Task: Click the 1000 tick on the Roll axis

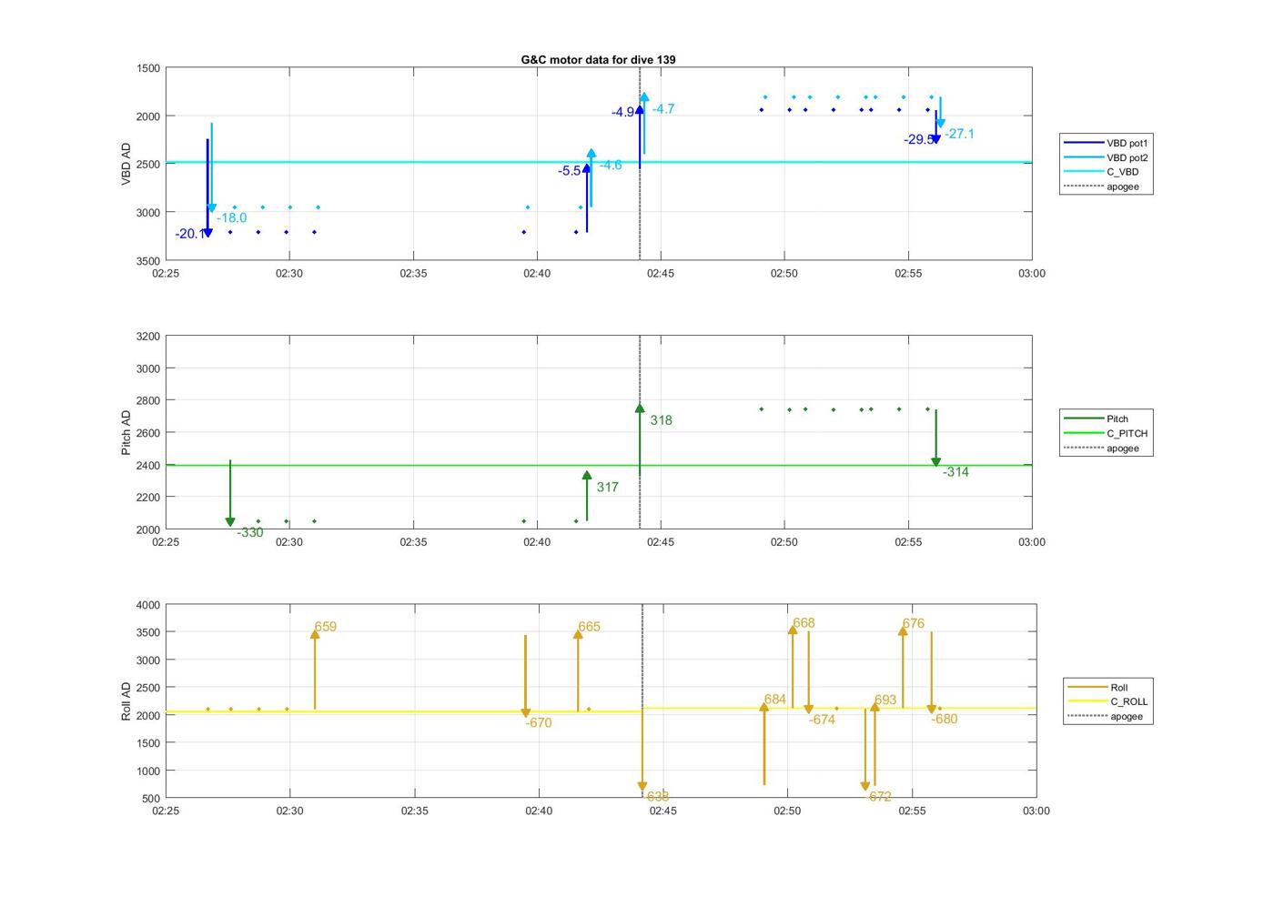Action: [147, 771]
